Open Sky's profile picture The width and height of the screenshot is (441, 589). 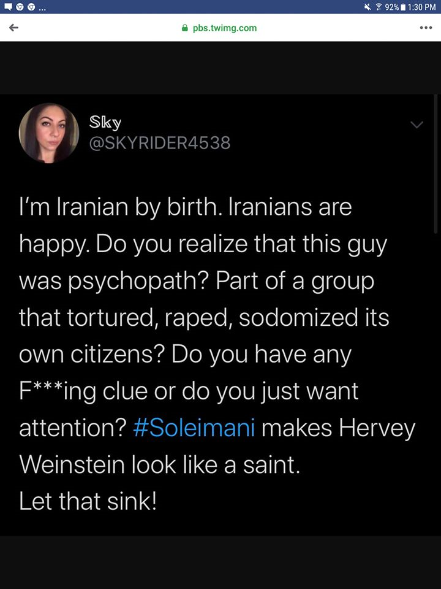click(x=49, y=132)
